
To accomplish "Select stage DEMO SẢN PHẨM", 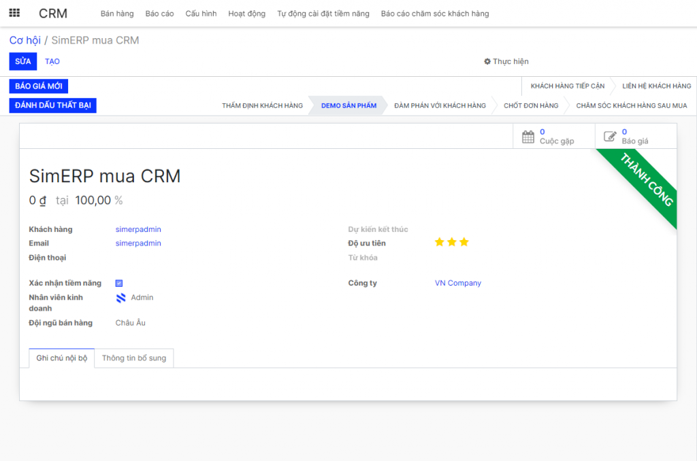I will click(348, 105).
